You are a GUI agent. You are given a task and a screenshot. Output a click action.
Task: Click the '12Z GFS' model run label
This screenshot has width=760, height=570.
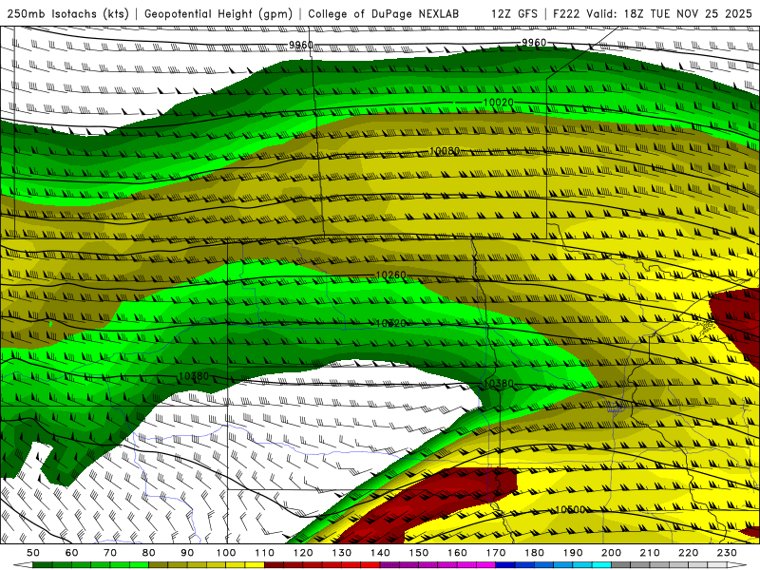[x=514, y=13]
